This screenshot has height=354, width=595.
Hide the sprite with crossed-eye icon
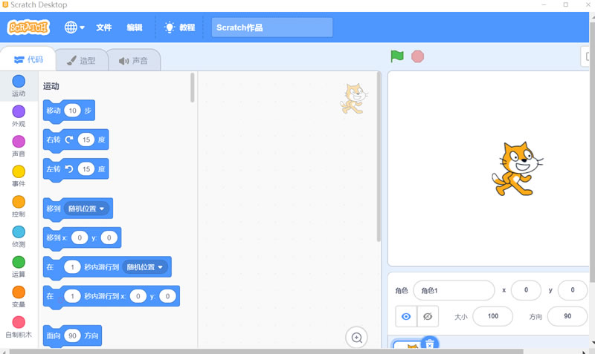(x=428, y=316)
